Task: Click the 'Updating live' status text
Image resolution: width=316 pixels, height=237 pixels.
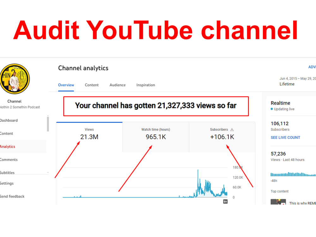Action: tap(284, 109)
